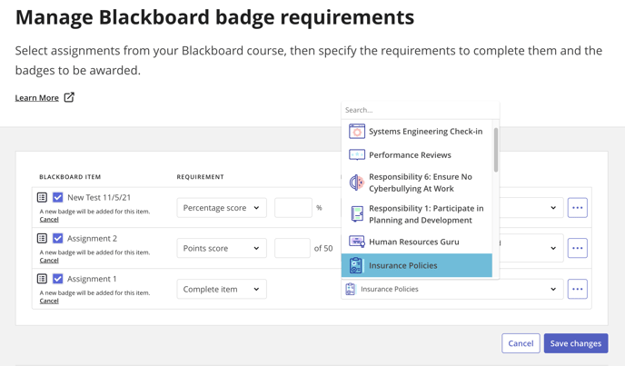Click the 'New Test 11/5/21' item name

point(99,197)
